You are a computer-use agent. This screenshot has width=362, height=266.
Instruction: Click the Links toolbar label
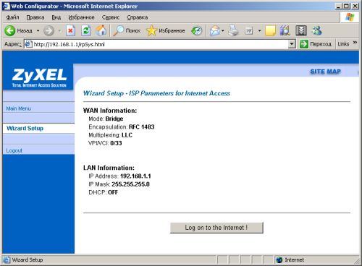click(343, 44)
